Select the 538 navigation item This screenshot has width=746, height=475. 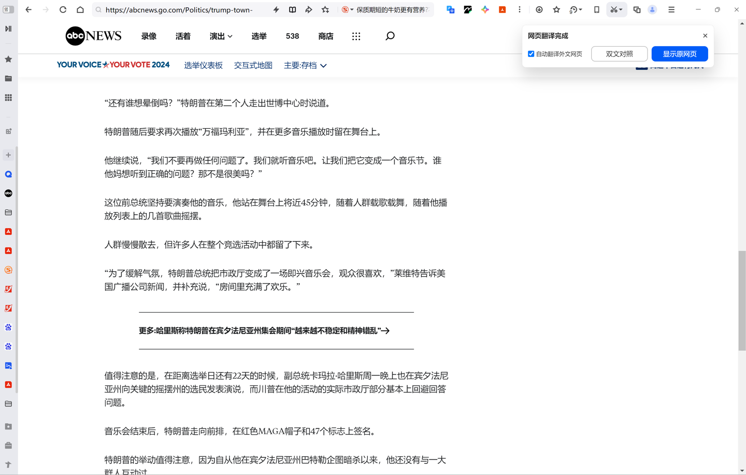pyautogui.click(x=292, y=36)
